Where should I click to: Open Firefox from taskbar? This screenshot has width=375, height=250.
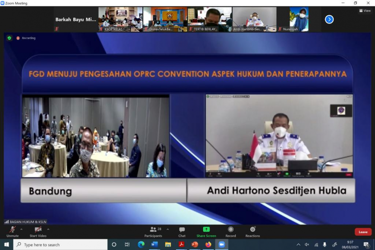[x=208, y=244]
